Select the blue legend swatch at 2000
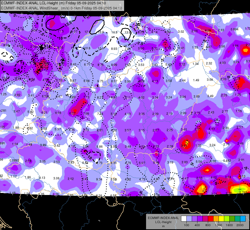 tap(243, 219)
